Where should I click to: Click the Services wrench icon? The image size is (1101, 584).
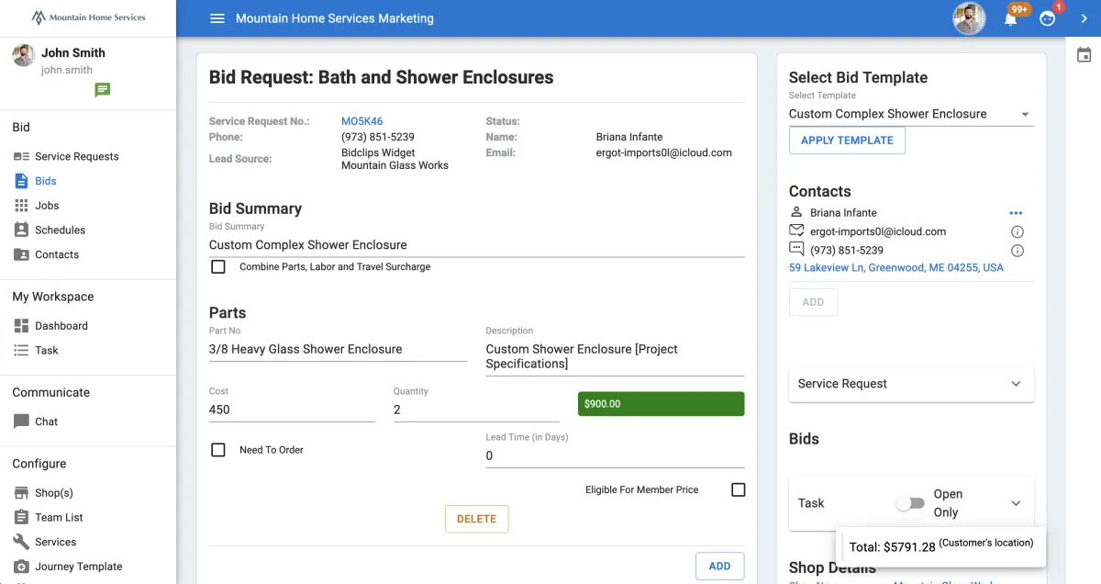tap(21, 542)
